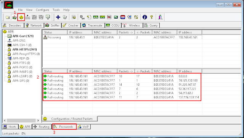Click the NTLM Auth toolbar icon
Image resolution: width=244 pixels, height=138 pixels.
coord(28,17)
